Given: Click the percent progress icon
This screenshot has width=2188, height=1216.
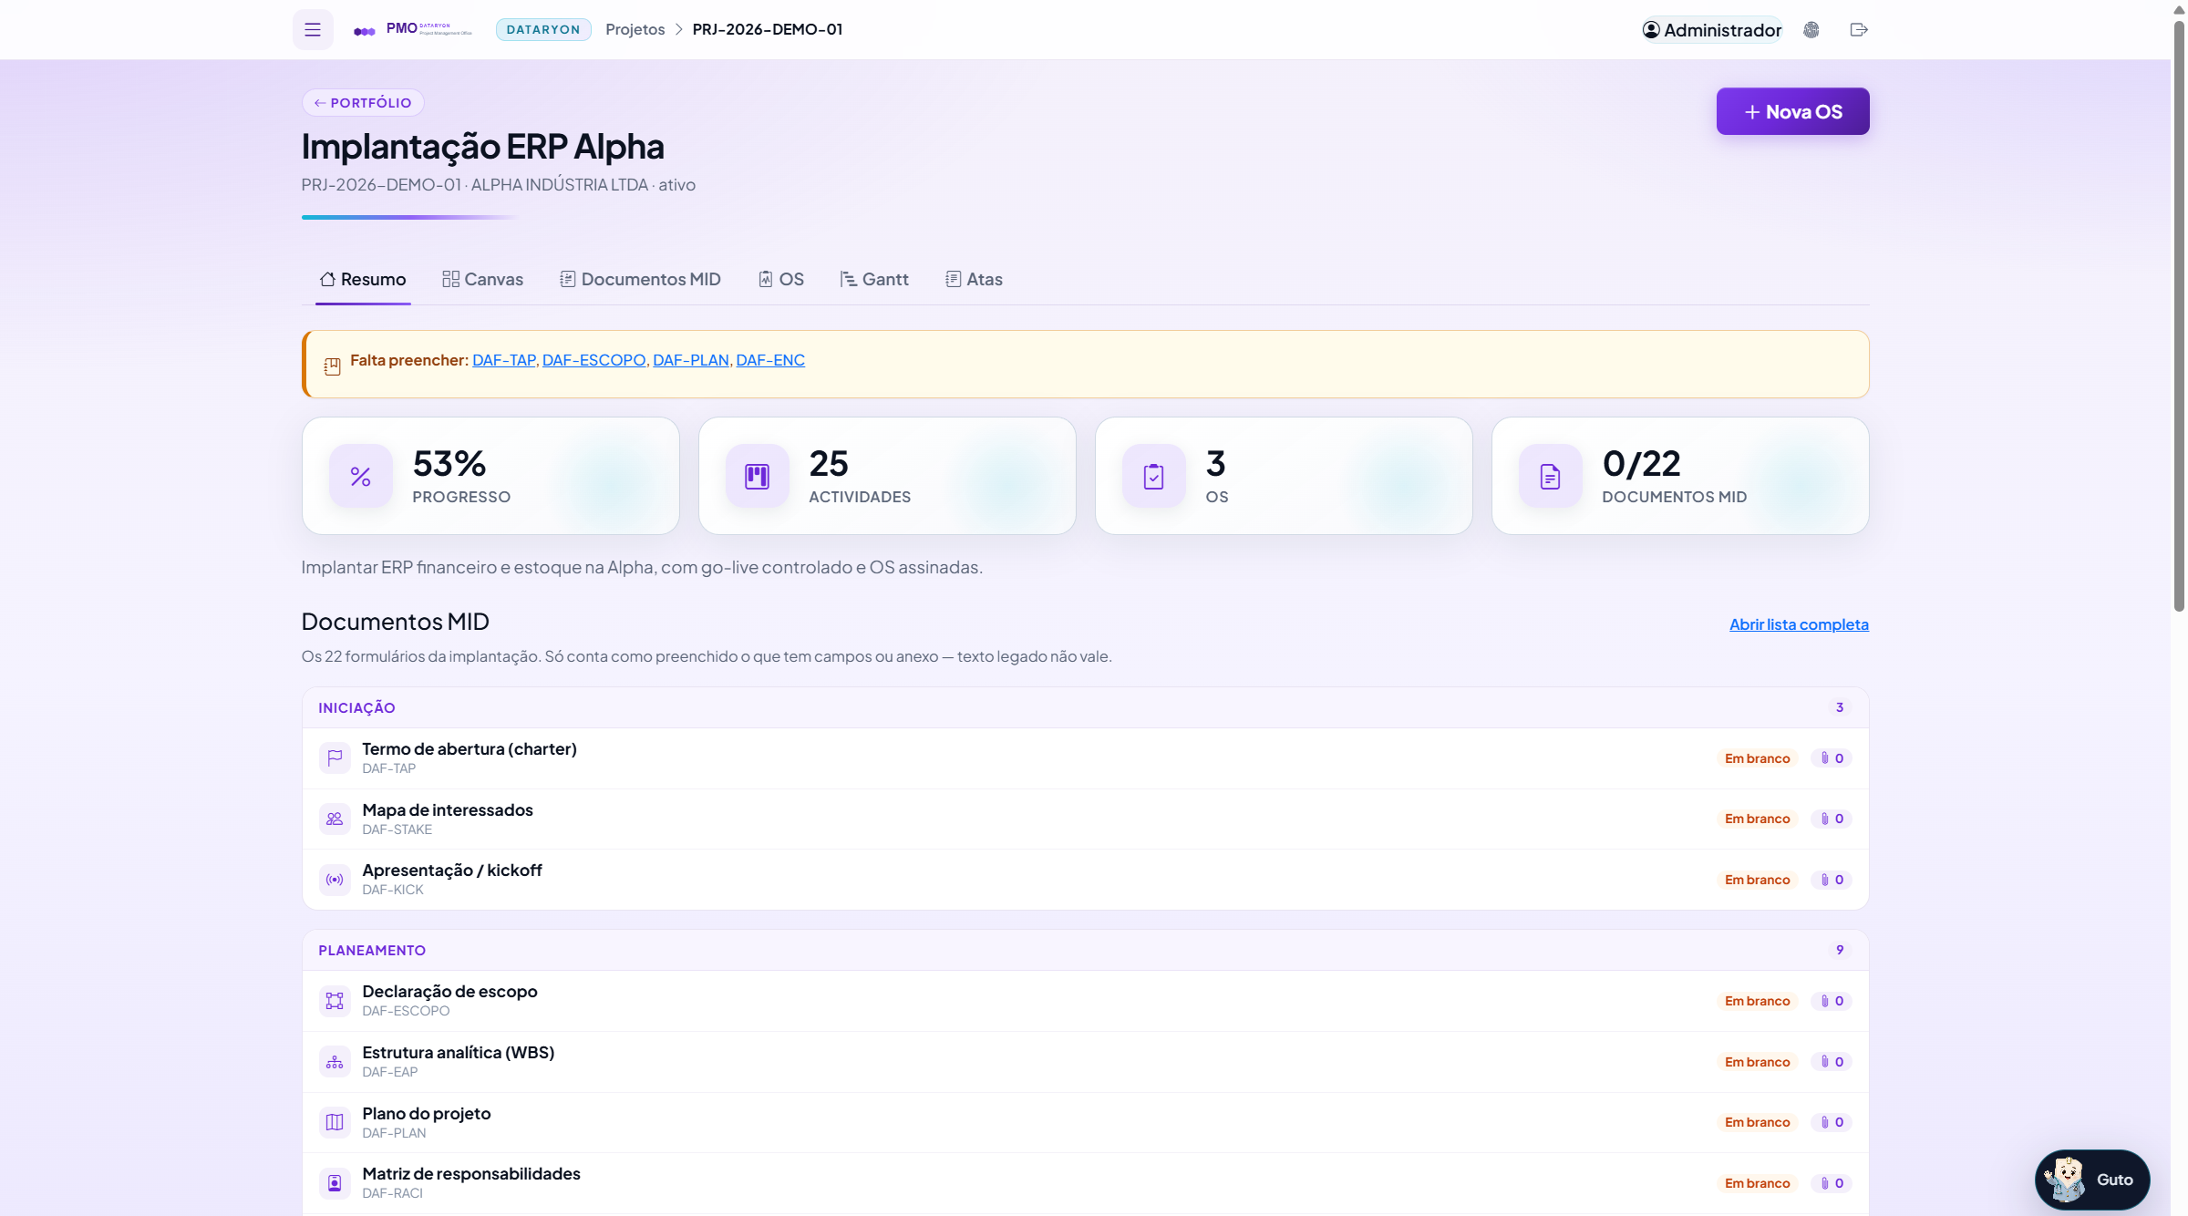Looking at the screenshot, I should point(361,476).
